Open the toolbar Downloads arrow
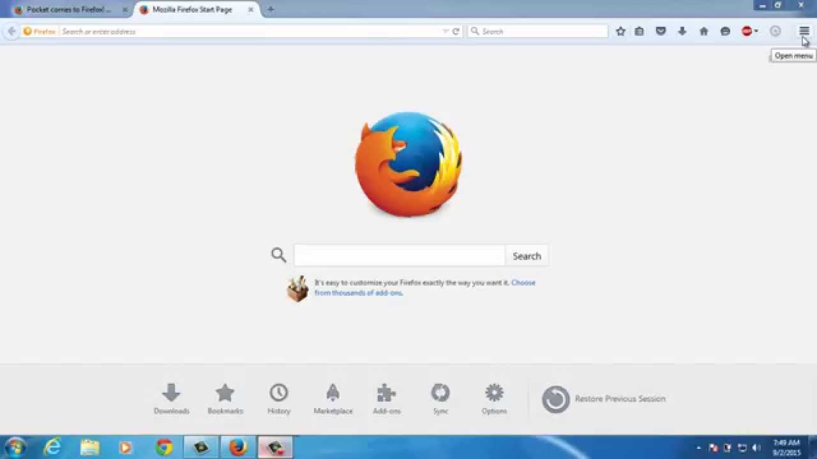Viewport: 817px width, 459px height. (x=682, y=31)
